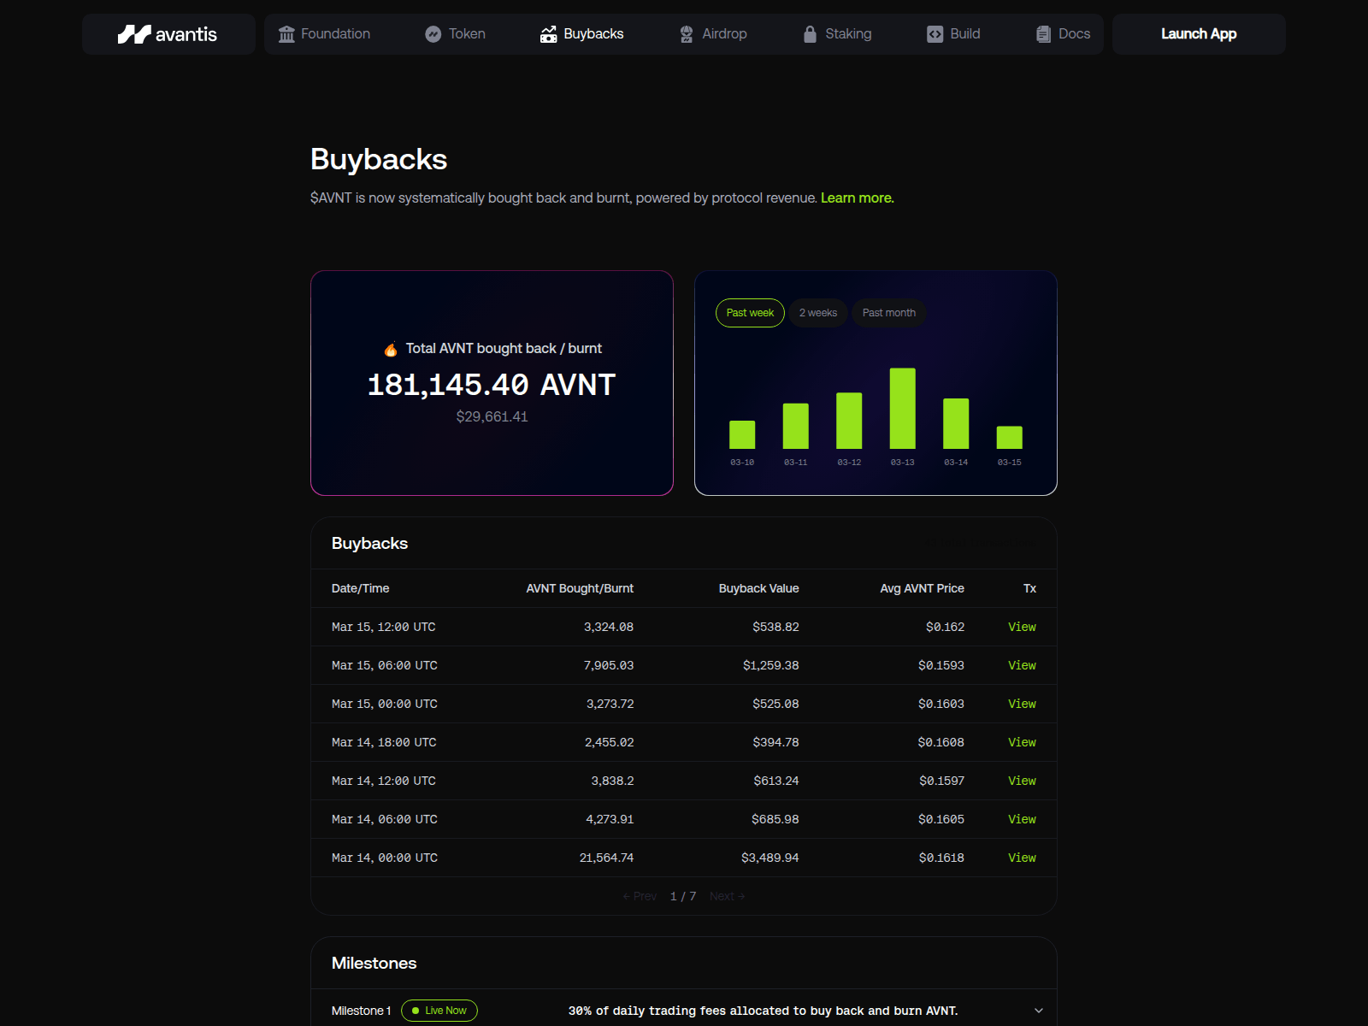Switch chart range to Past month

point(888,313)
